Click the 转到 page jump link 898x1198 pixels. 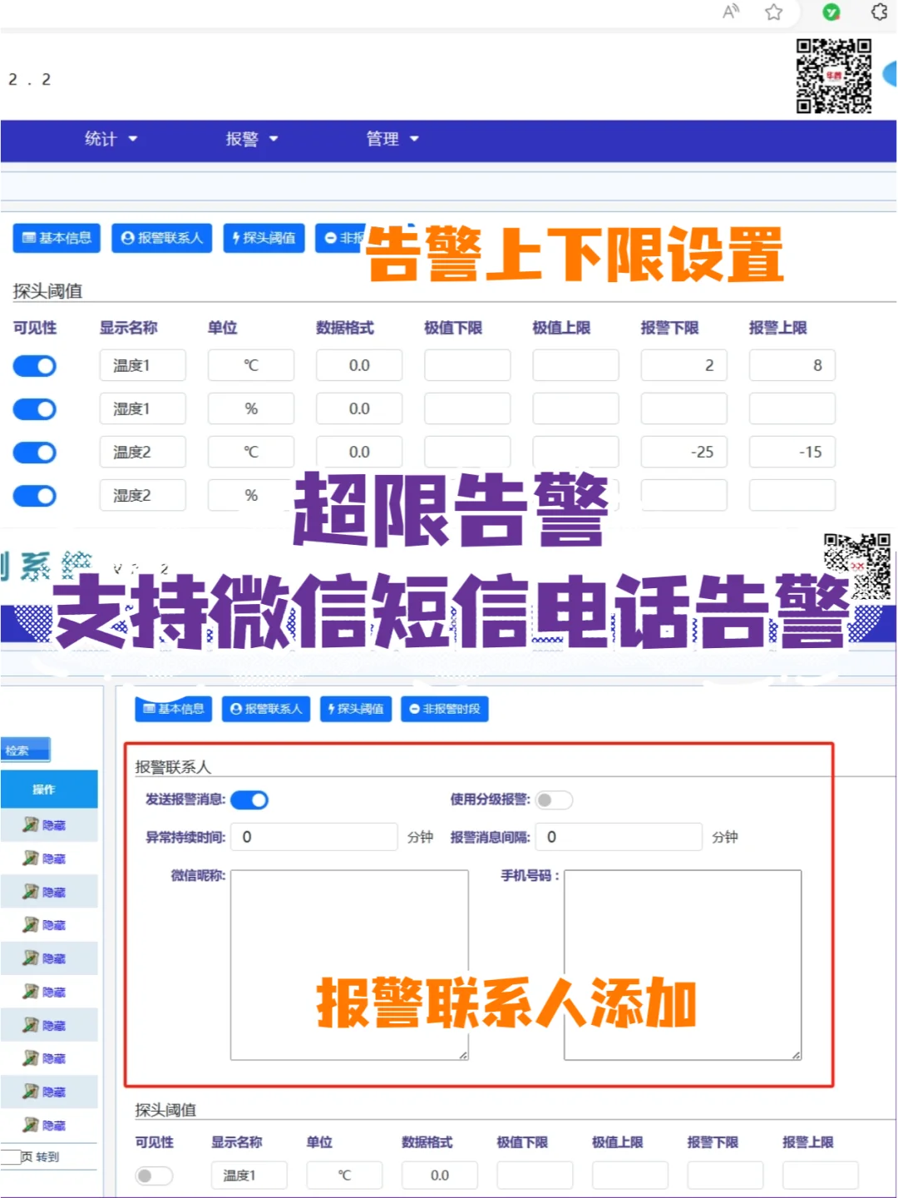pos(46,1156)
